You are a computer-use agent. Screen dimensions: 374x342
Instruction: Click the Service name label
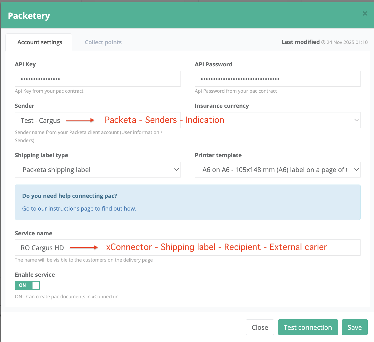pos(34,233)
